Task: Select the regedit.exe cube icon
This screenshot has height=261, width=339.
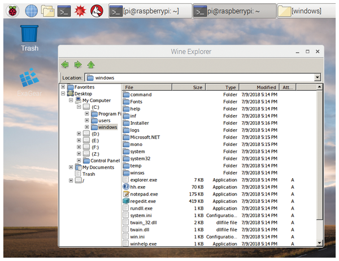Action: coord(126,201)
